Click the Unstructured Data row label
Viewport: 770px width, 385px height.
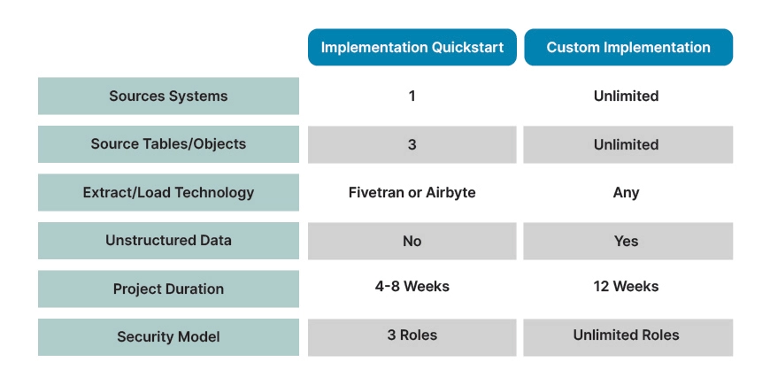coord(168,240)
